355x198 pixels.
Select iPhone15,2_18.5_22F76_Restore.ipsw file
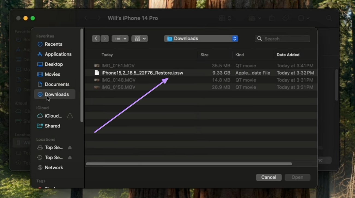coord(201,73)
